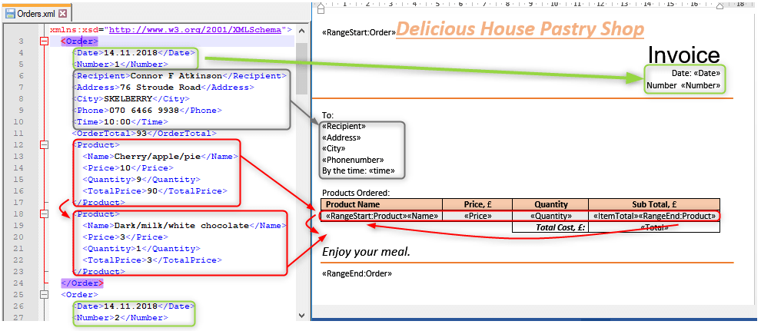This screenshot has width=761, height=331.
Task: Click the «Quantity» merge field cell
Action: click(550, 216)
